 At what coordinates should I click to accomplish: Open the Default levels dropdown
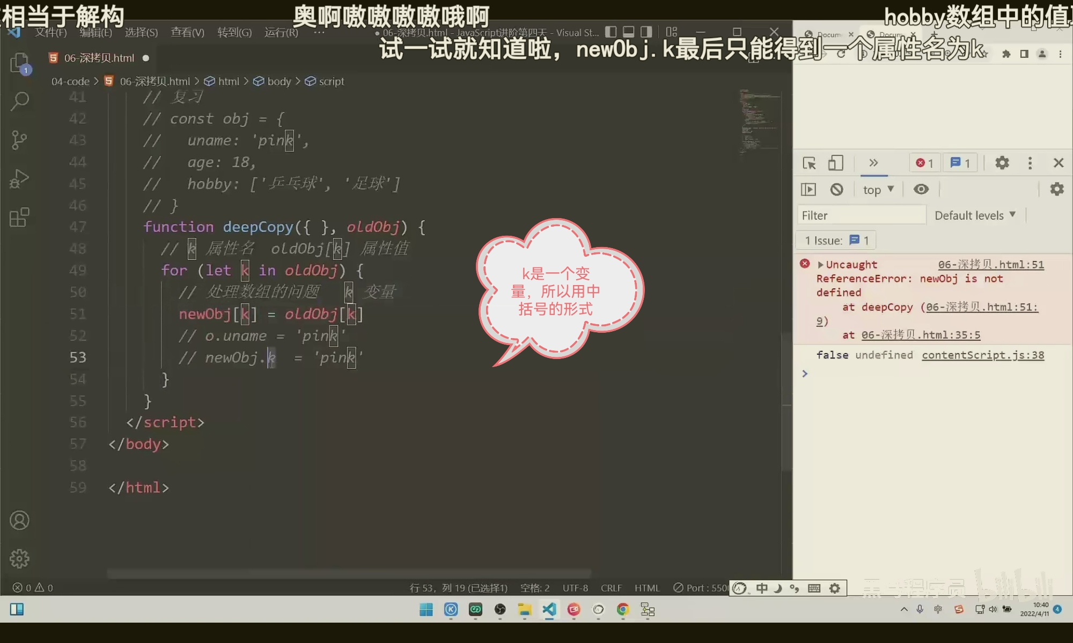[975, 215]
